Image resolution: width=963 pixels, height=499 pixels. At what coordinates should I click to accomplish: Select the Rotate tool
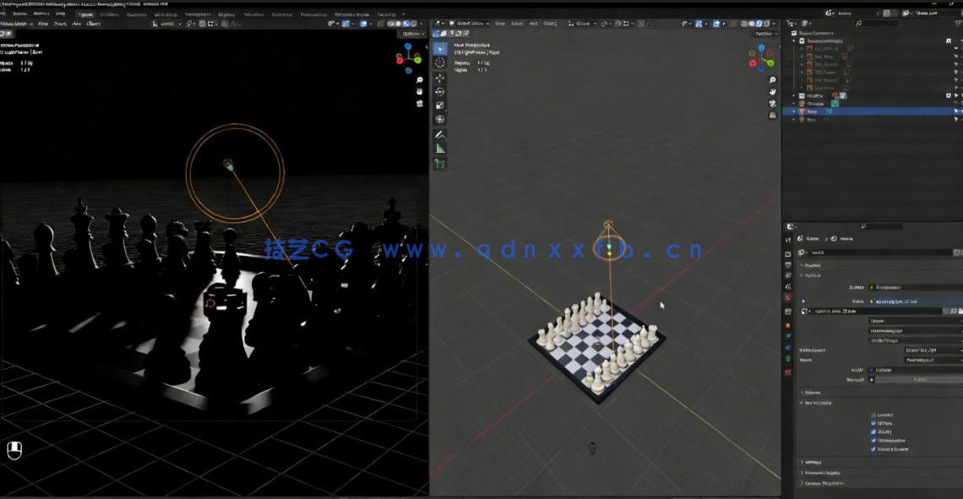click(x=438, y=92)
